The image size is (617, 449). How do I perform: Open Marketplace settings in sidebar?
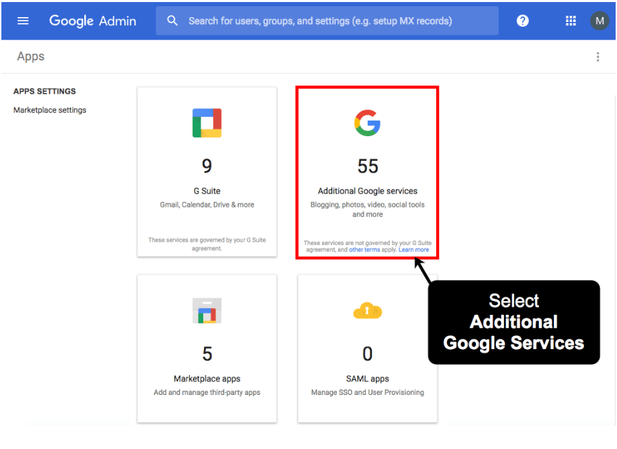coord(49,110)
